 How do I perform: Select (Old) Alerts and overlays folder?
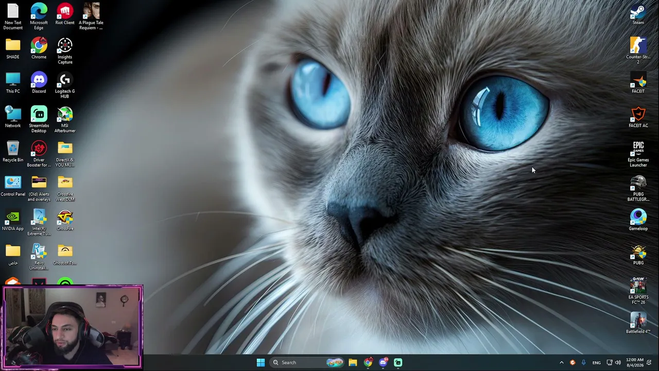click(x=39, y=189)
